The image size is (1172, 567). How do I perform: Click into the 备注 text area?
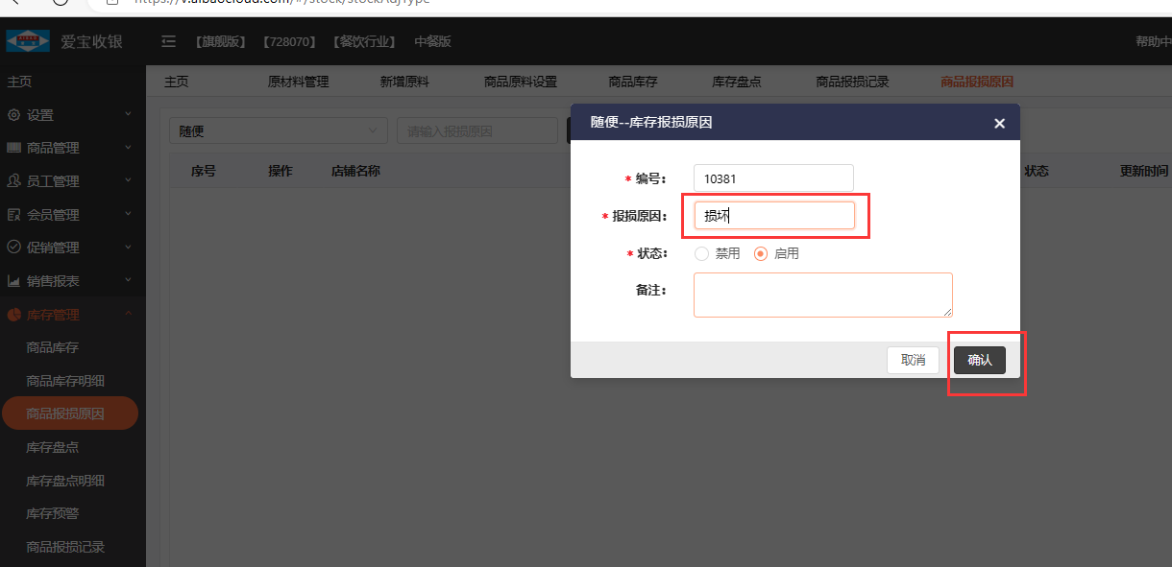[822, 295]
